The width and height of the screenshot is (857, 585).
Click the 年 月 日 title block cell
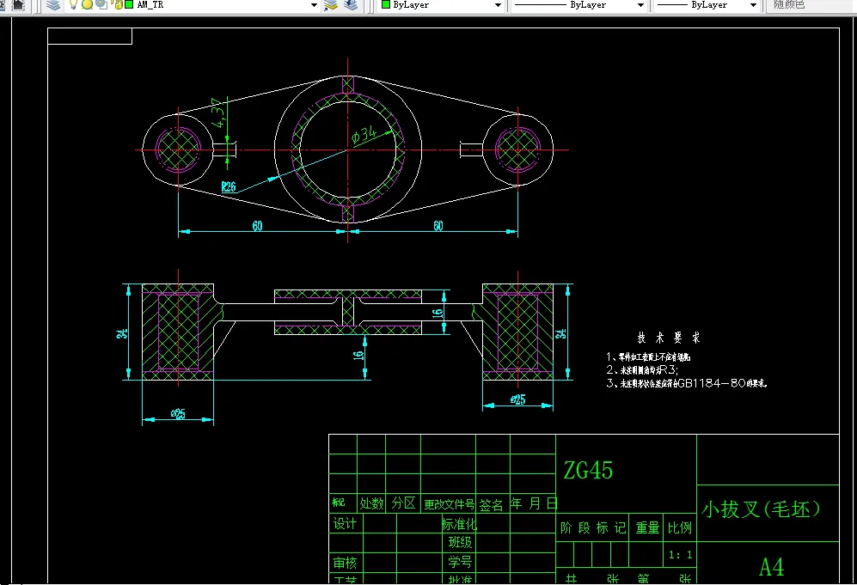click(534, 503)
